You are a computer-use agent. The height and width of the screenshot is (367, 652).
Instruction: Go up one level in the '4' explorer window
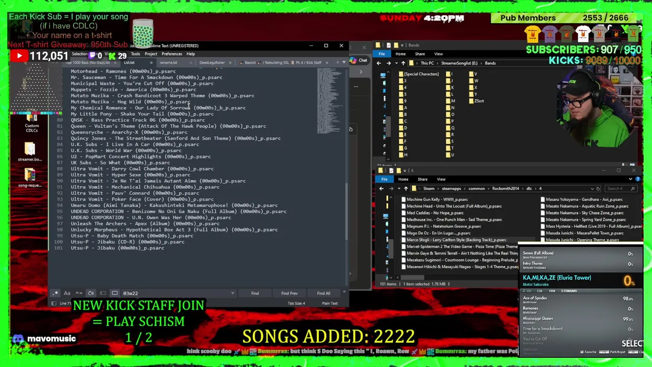pos(406,189)
